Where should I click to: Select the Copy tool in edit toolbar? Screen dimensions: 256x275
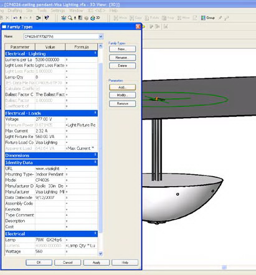coord(136,18)
